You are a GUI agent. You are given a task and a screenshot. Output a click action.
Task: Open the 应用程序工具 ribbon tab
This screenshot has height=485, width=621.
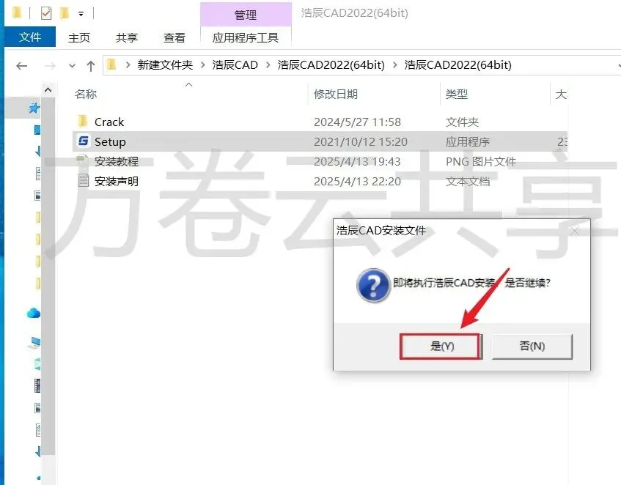[x=246, y=37]
